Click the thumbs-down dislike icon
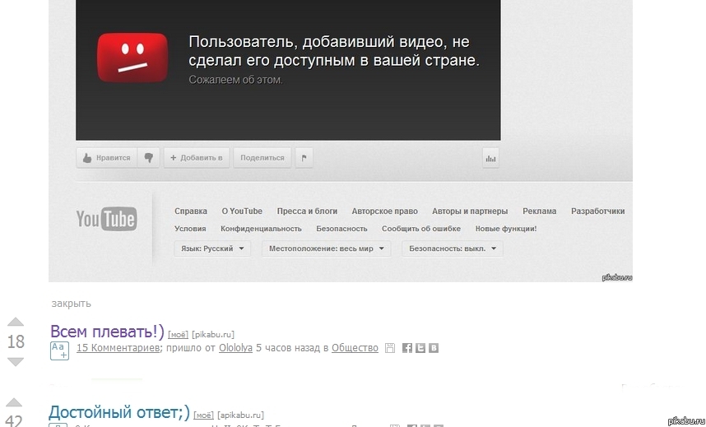The width and height of the screenshot is (706, 427). [149, 158]
